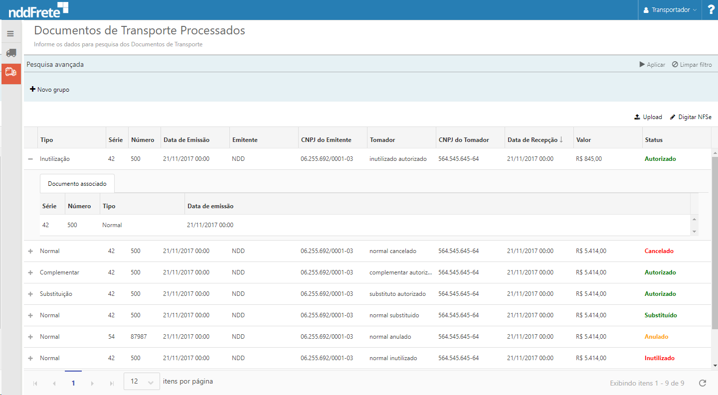
Task: Select the Documento associado tab
Action: click(x=77, y=184)
